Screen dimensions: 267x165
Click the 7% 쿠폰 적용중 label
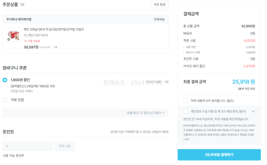point(32,41)
